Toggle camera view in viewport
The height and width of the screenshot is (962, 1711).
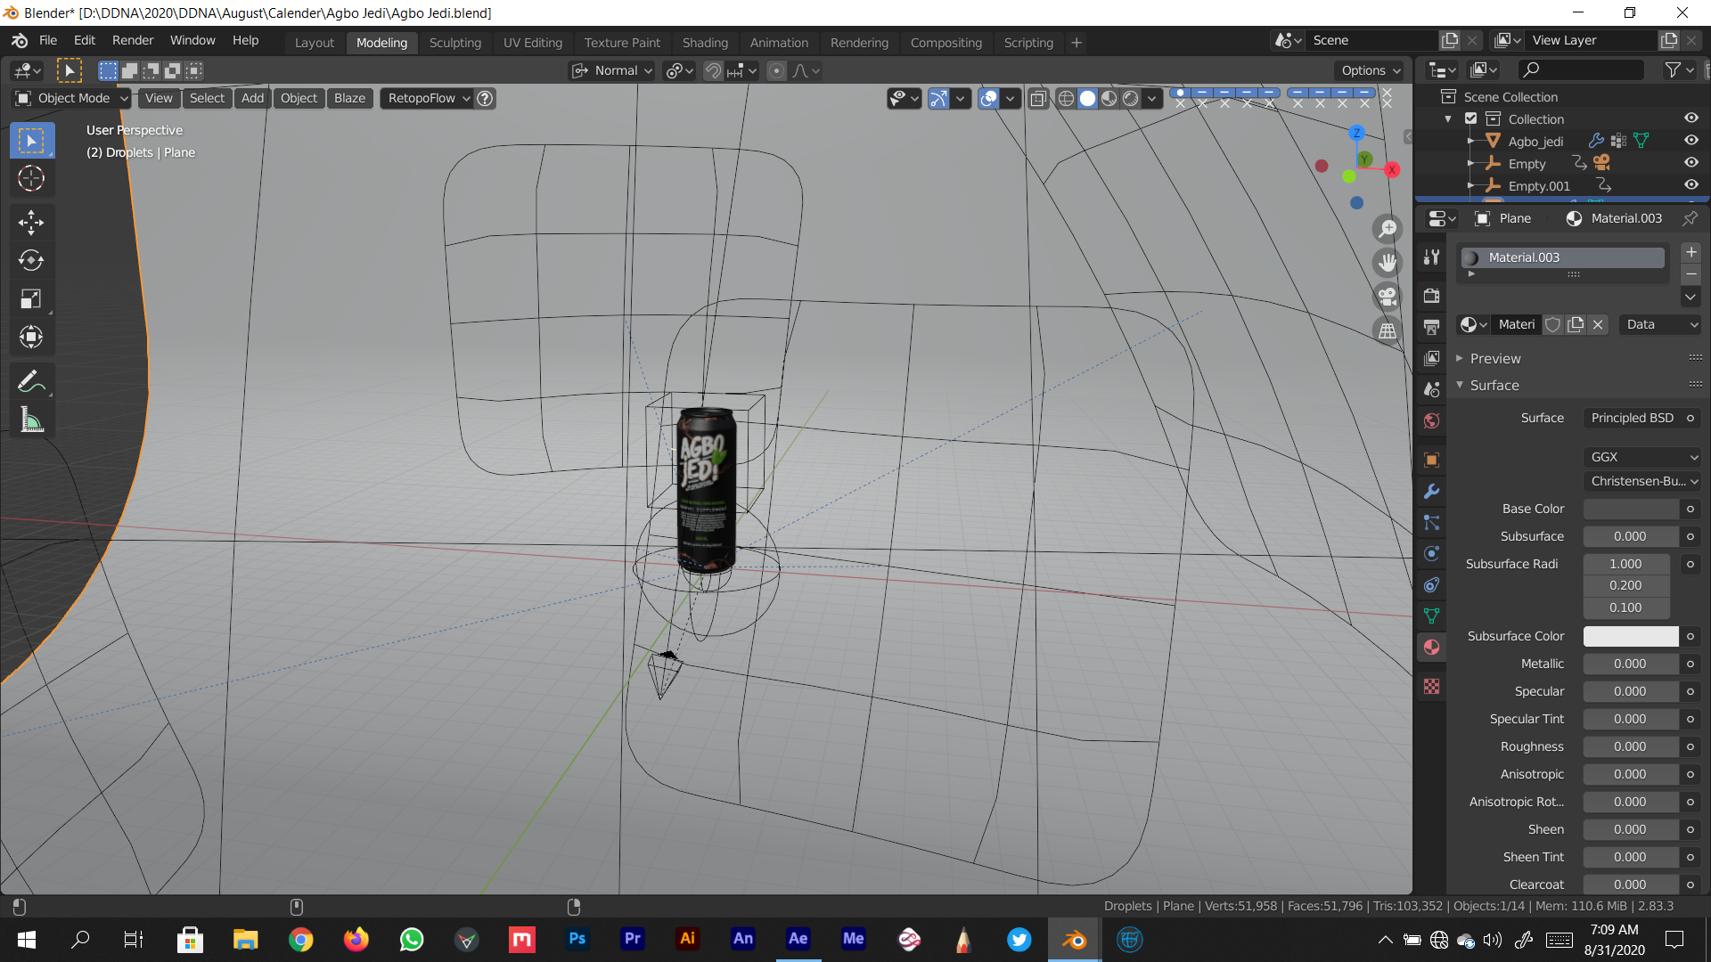[1388, 297]
